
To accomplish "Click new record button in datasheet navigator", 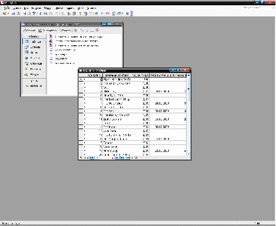I will (x=128, y=158).
